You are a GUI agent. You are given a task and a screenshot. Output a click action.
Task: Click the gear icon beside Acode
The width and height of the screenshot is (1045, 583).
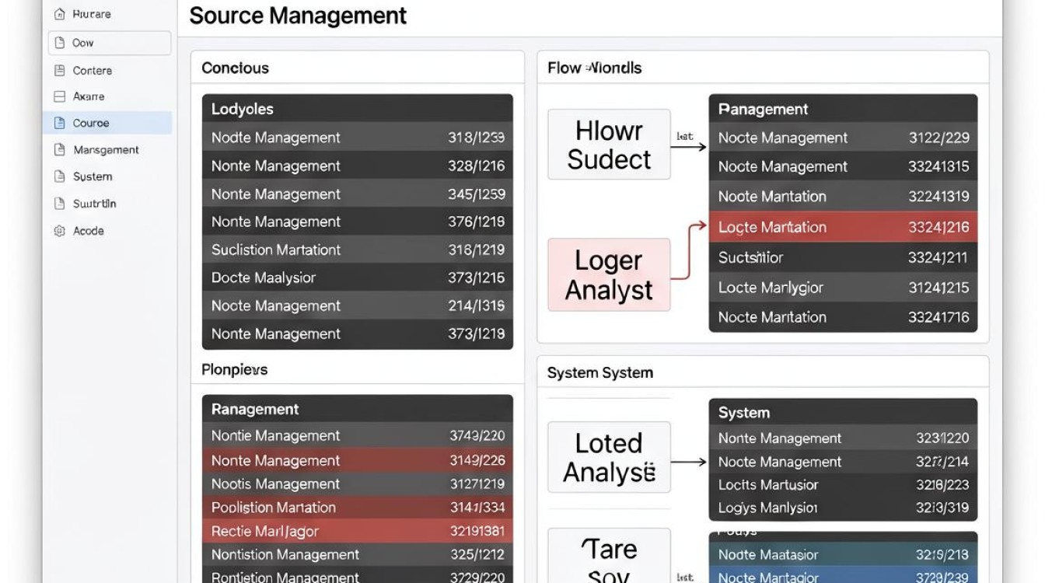click(59, 231)
